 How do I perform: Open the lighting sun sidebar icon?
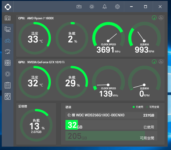pos(8,74)
